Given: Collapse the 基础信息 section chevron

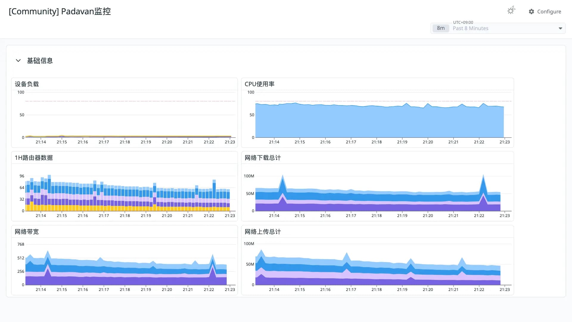Looking at the screenshot, I should click(x=18, y=61).
